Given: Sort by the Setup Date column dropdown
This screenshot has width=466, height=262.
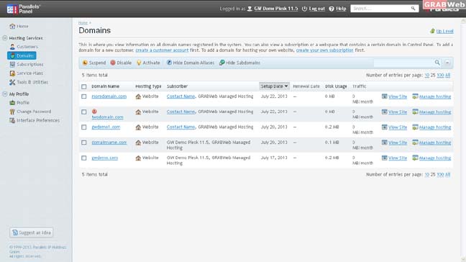Looking at the screenshot, I should point(274,86).
